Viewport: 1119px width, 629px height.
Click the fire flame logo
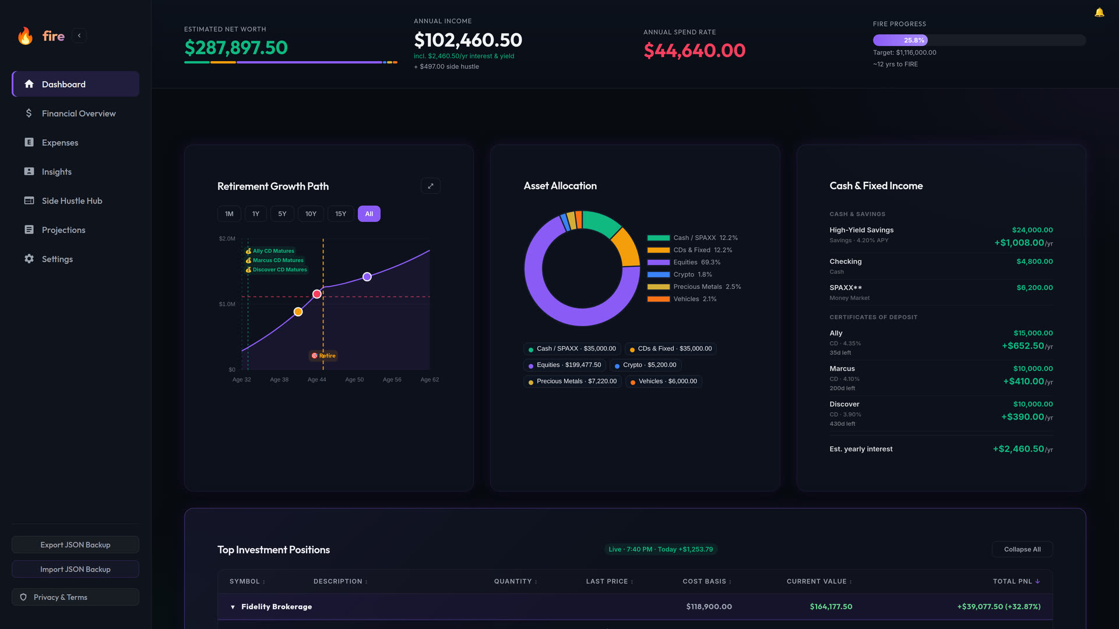pos(25,36)
